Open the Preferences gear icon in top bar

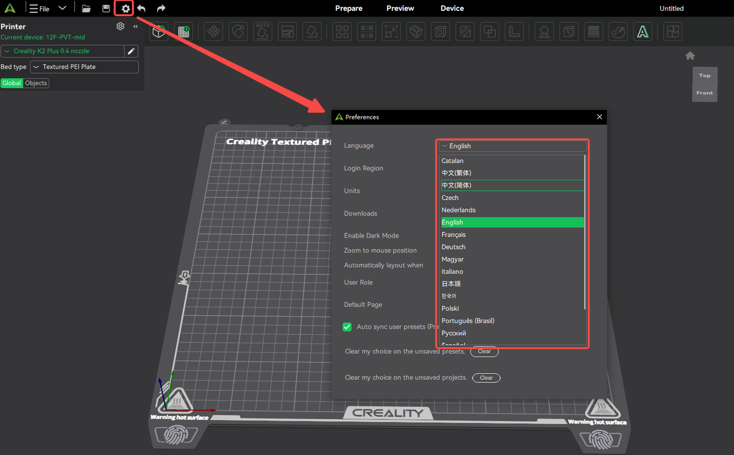pos(125,9)
